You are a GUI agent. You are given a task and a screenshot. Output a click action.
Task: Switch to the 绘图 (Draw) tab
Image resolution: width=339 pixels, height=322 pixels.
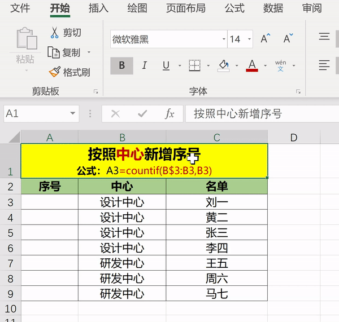(x=137, y=8)
